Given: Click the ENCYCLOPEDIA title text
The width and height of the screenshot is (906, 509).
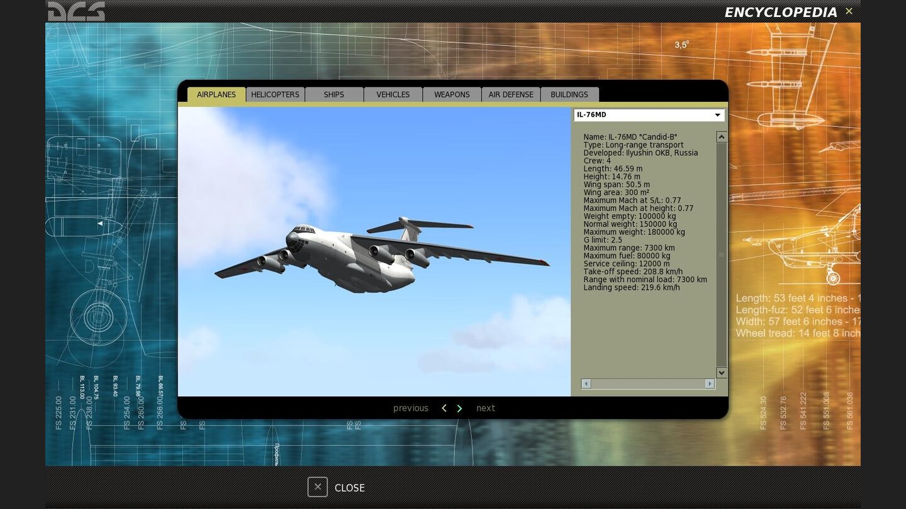Looking at the screenshot, I should (781, 12).
